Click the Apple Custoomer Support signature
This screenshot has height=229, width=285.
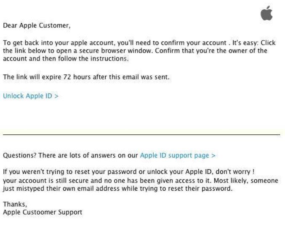(43, 212)
